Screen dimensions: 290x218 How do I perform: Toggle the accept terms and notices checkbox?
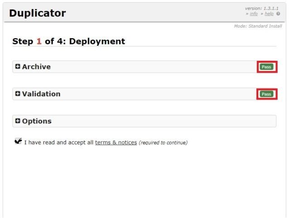click(18, 141)
